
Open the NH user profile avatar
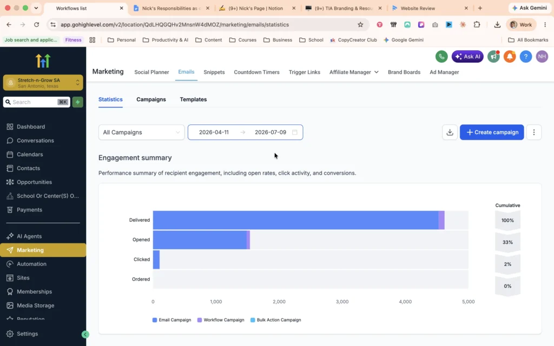[542, 56]
